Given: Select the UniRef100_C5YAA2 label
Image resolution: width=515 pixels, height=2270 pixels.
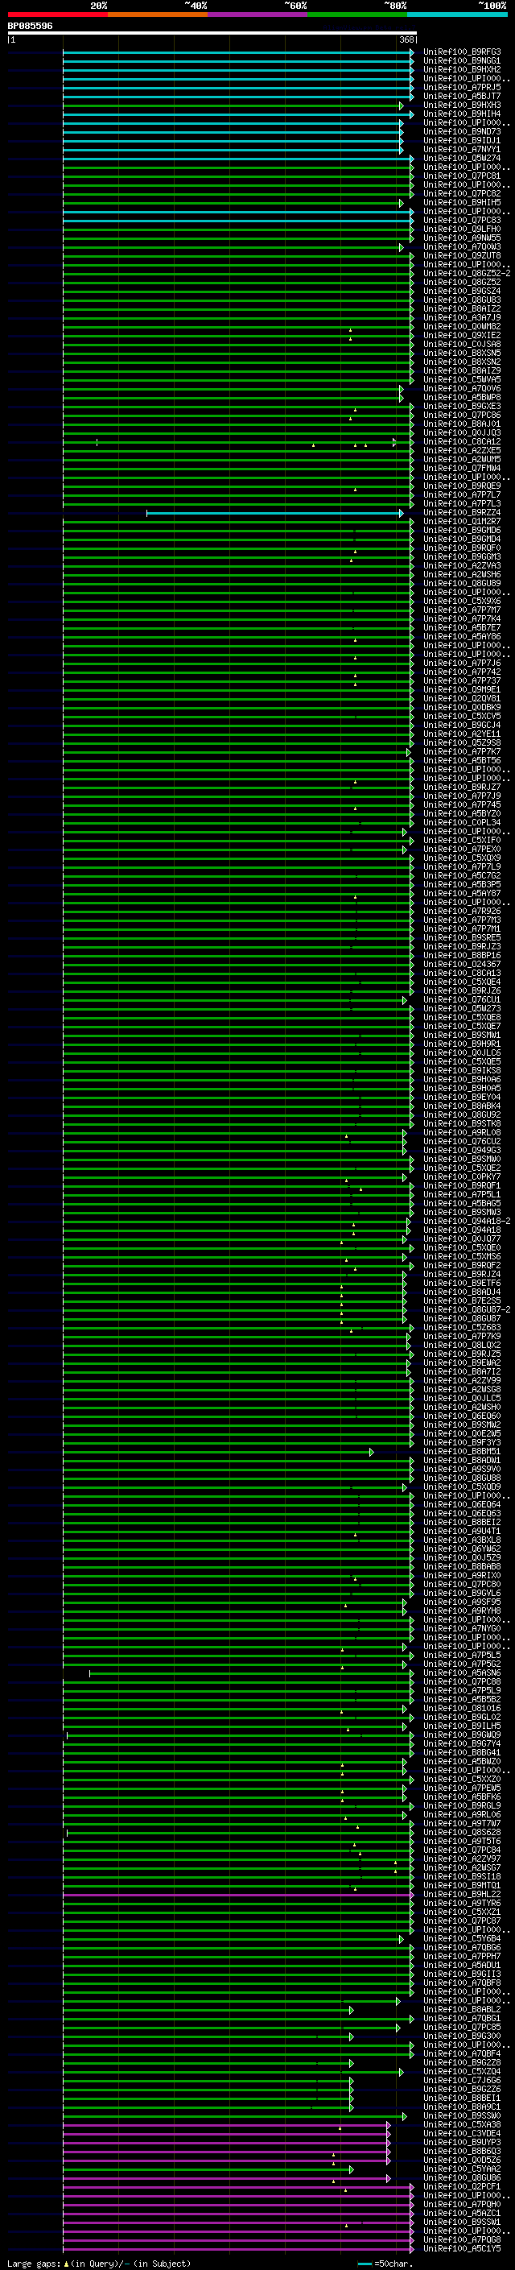Looking at the screenshot, I should [462, 2169].
